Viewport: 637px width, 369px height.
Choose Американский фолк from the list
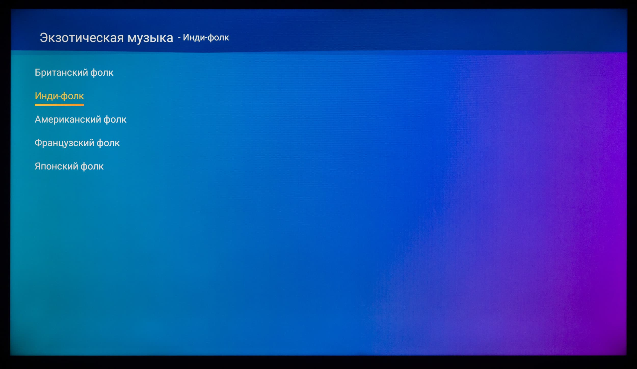click(x=81, y=120)
